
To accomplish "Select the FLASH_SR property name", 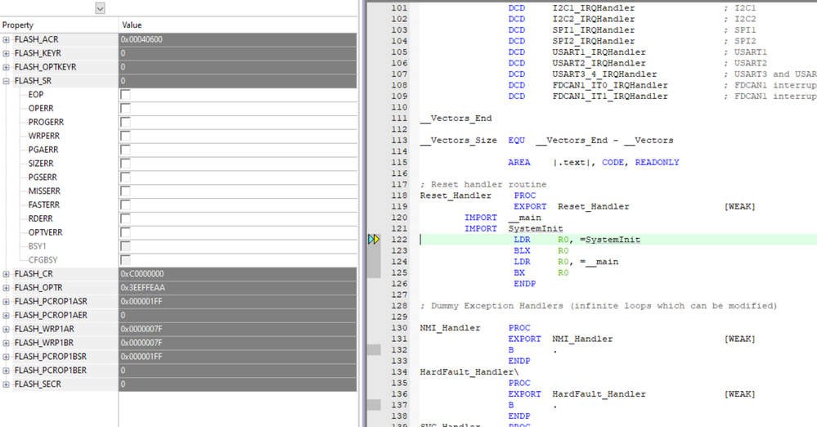I will coord(33,81).
